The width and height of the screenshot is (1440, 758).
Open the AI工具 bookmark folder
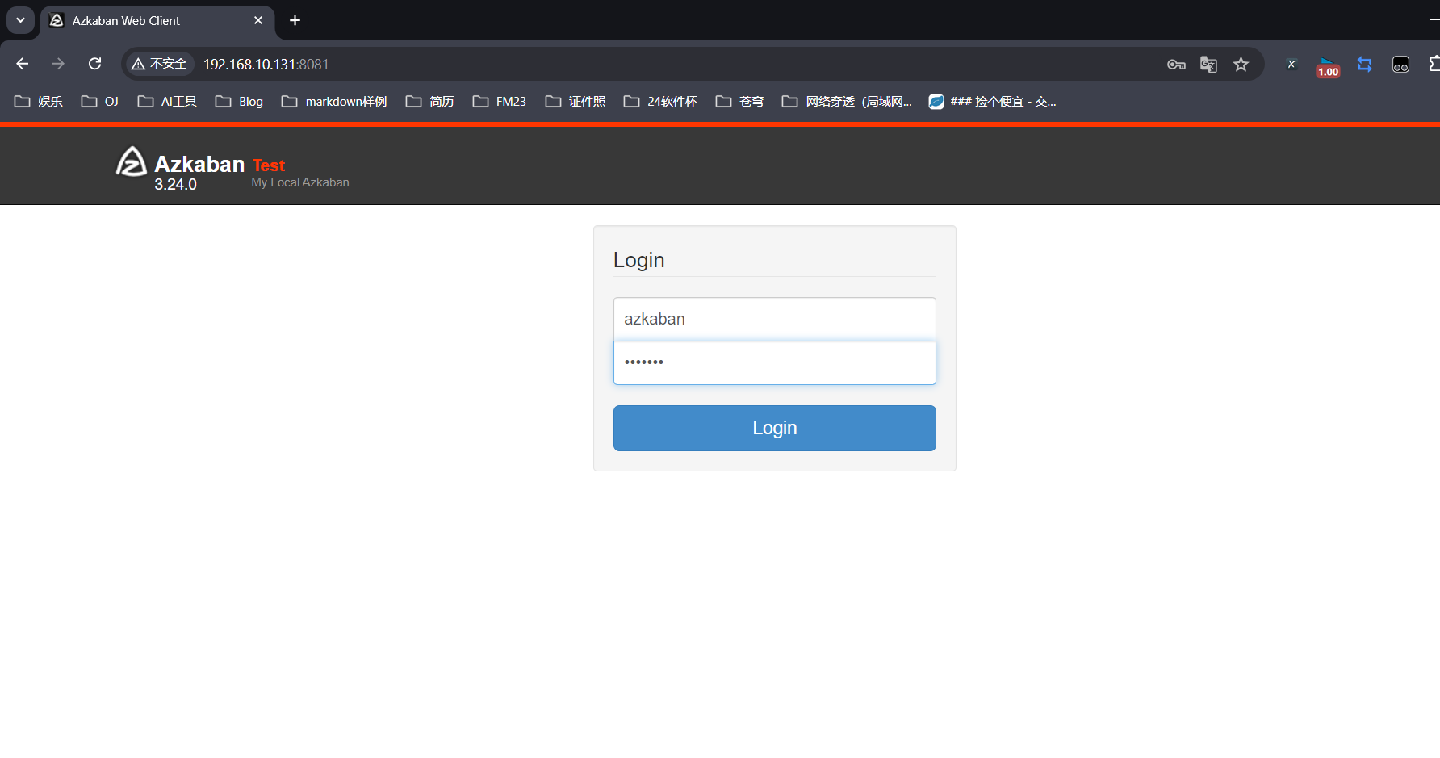point(167,101)
